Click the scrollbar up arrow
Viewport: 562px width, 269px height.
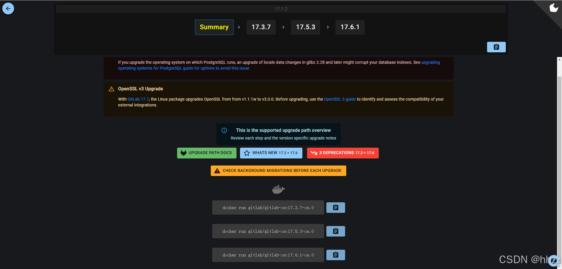click(x=559, y=60)
